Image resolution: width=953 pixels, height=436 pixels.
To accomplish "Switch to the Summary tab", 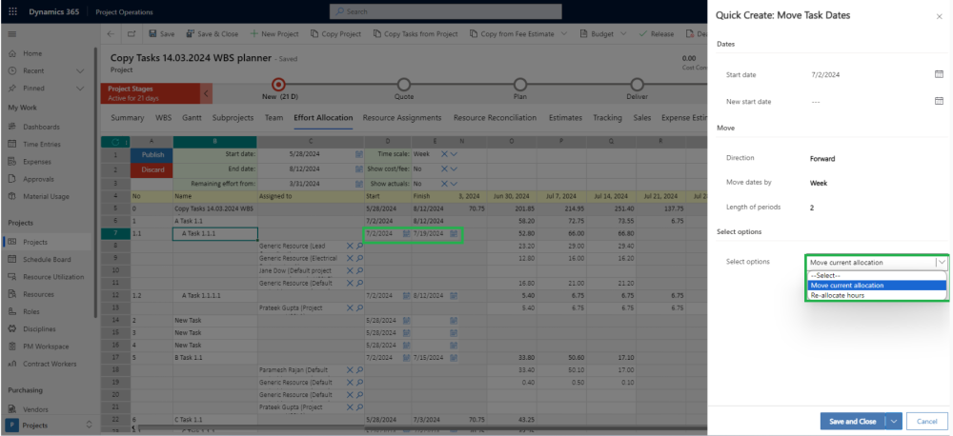I will pos(127,118).
